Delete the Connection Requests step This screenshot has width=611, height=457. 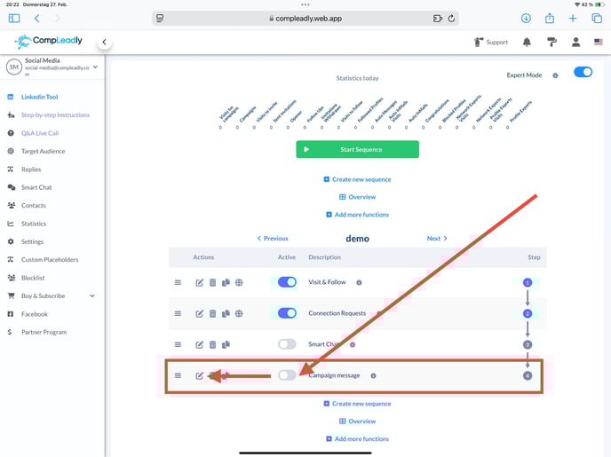[213, 313]
